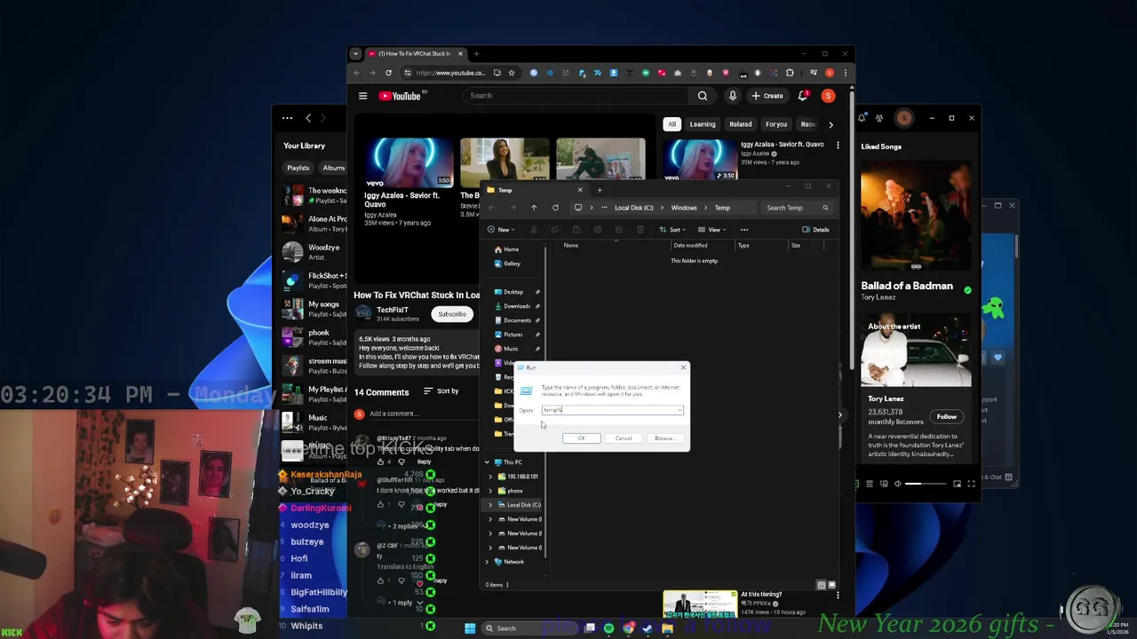Click the Playlists chip in Spotify library

pyautogui.click(x=298, y=168)
